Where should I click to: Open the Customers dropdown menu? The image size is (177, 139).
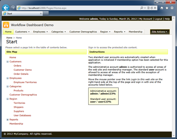coord(22,32)
